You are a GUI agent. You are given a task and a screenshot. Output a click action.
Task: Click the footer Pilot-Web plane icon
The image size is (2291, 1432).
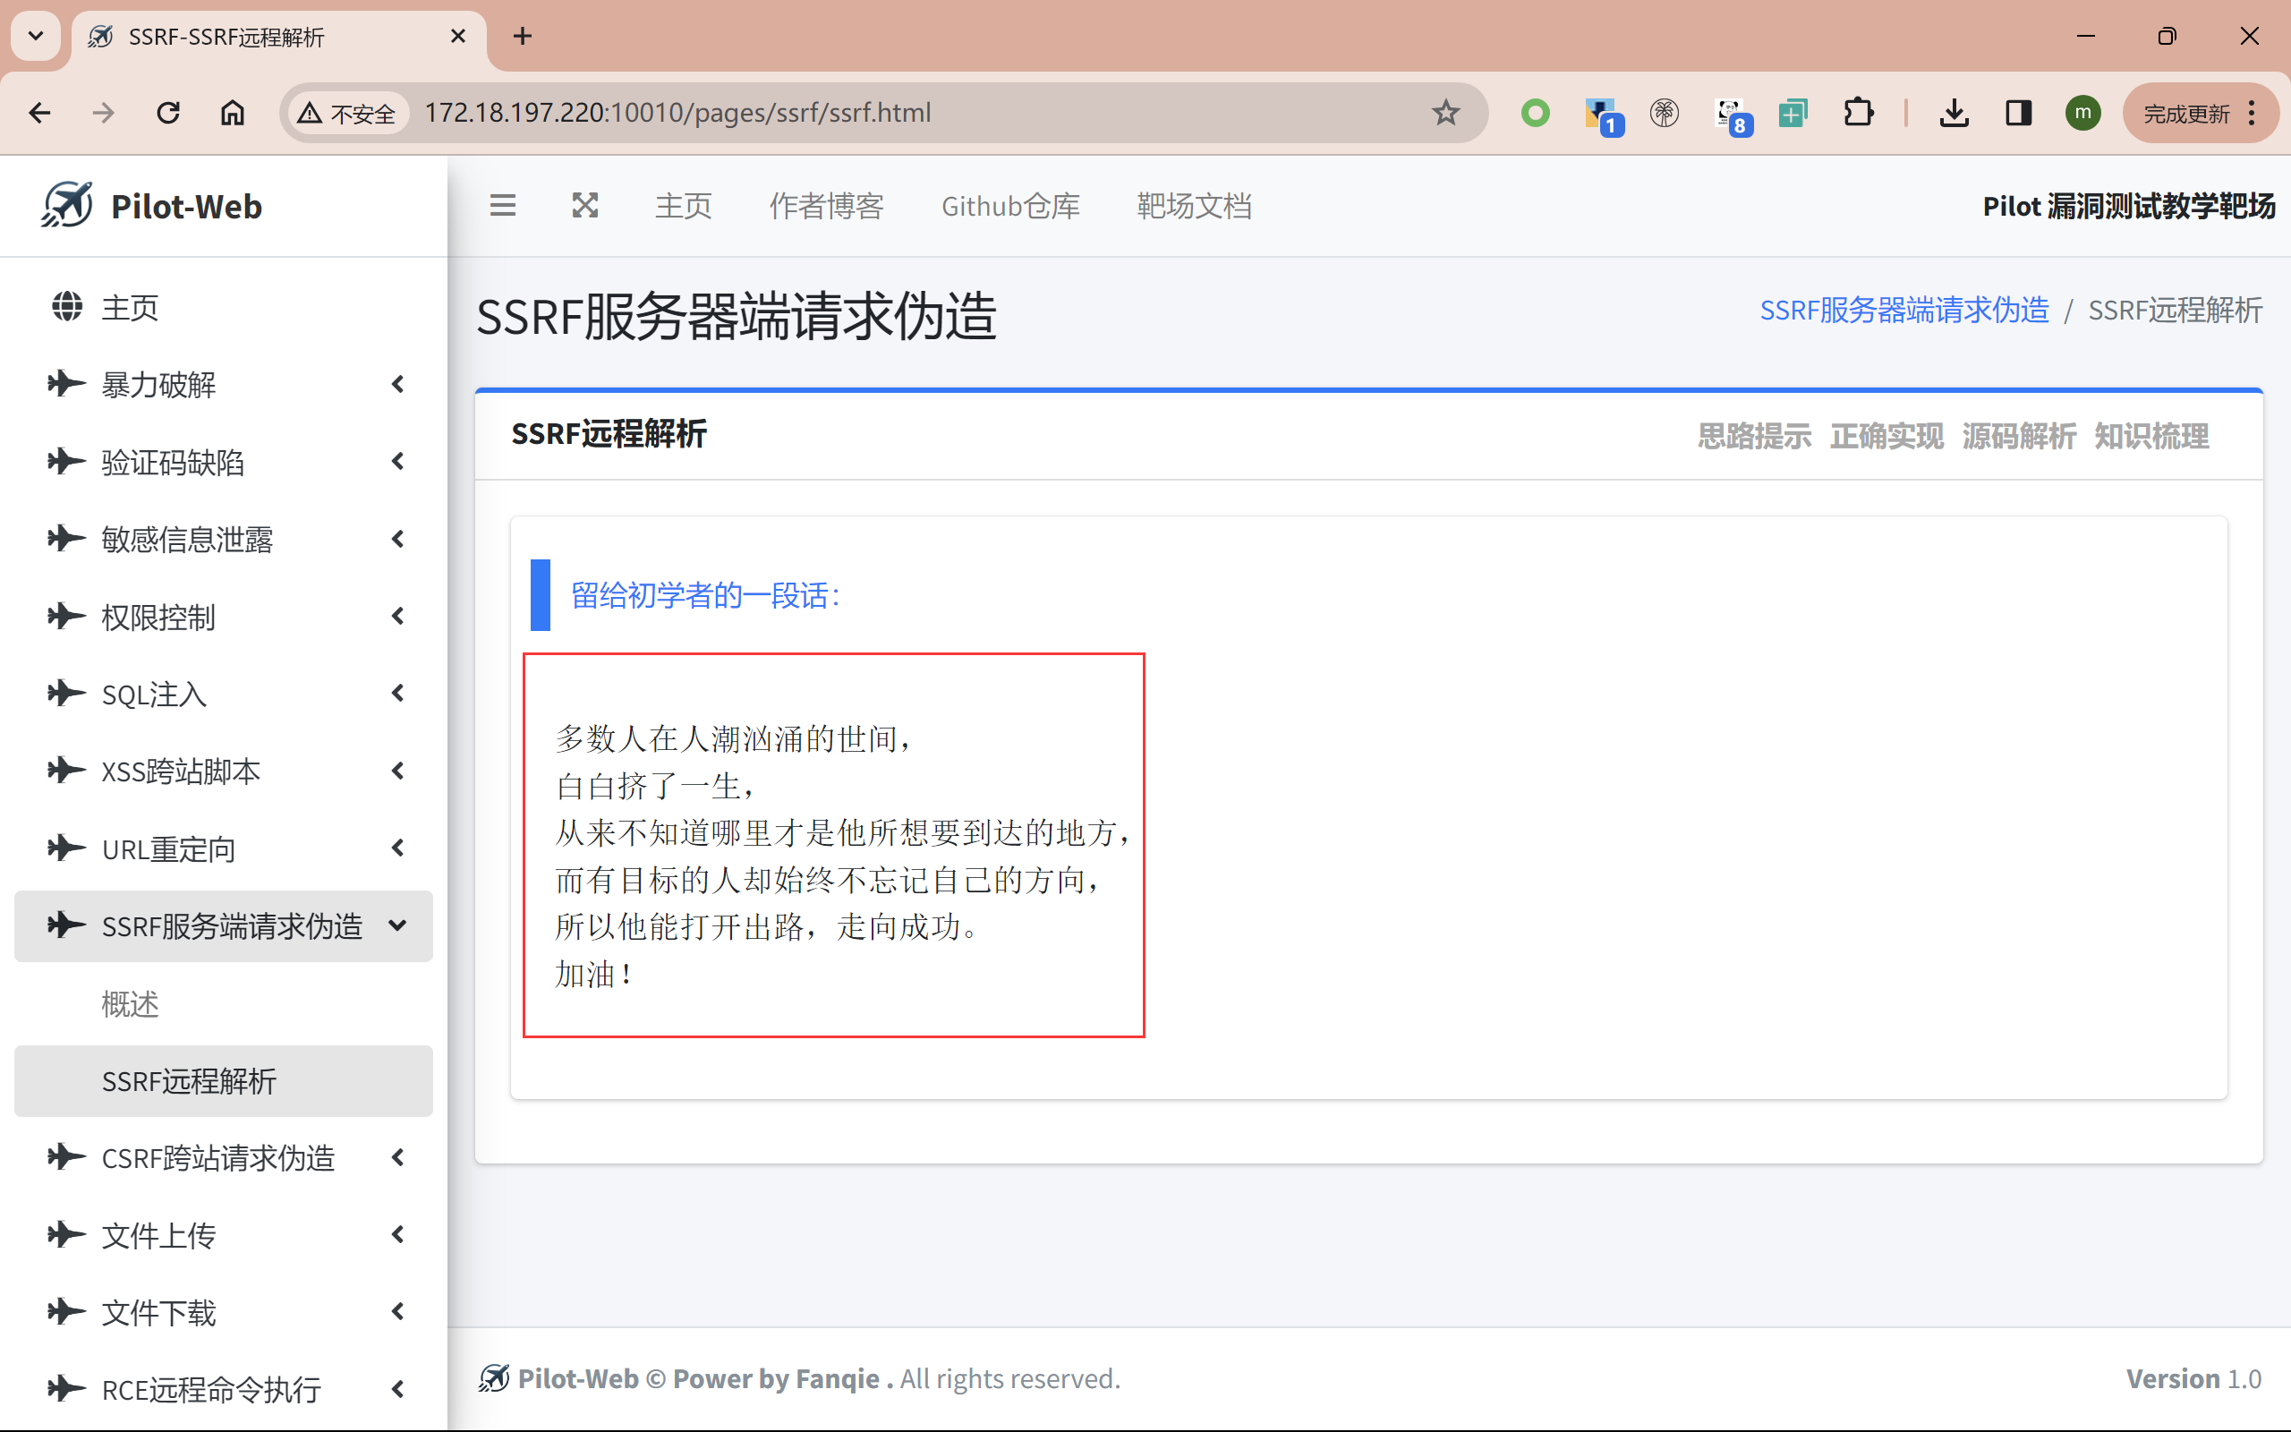(x=493, y=1378)
